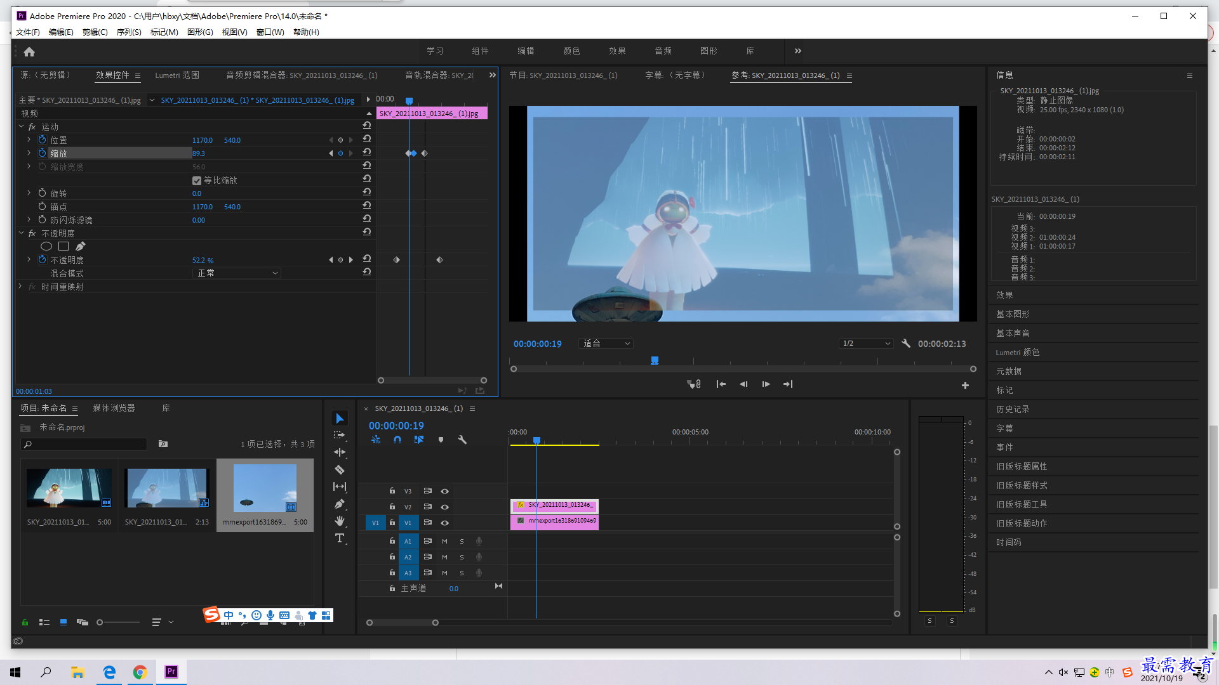Open the 窗口(W) menu

coord(270,32)
